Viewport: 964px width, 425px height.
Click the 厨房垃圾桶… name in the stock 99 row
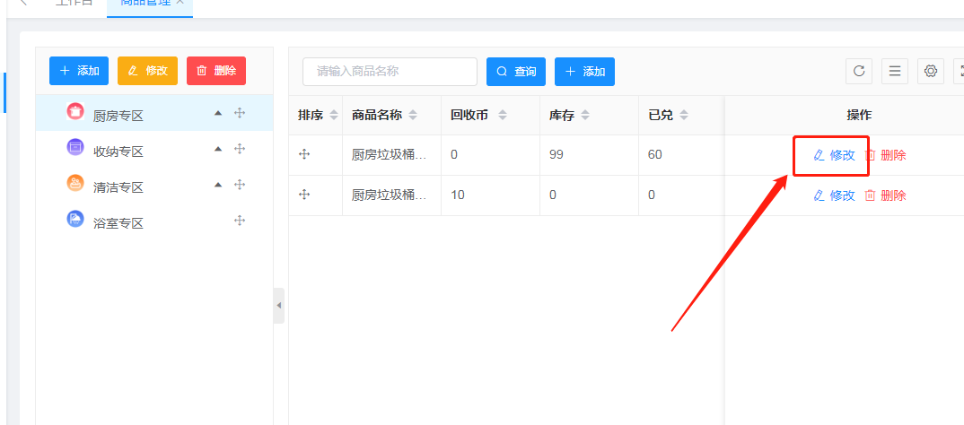[390, 155]
